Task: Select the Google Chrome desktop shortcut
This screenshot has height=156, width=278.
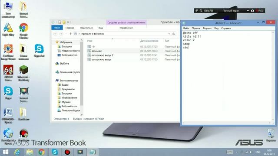Action: [x=23, y=31]
